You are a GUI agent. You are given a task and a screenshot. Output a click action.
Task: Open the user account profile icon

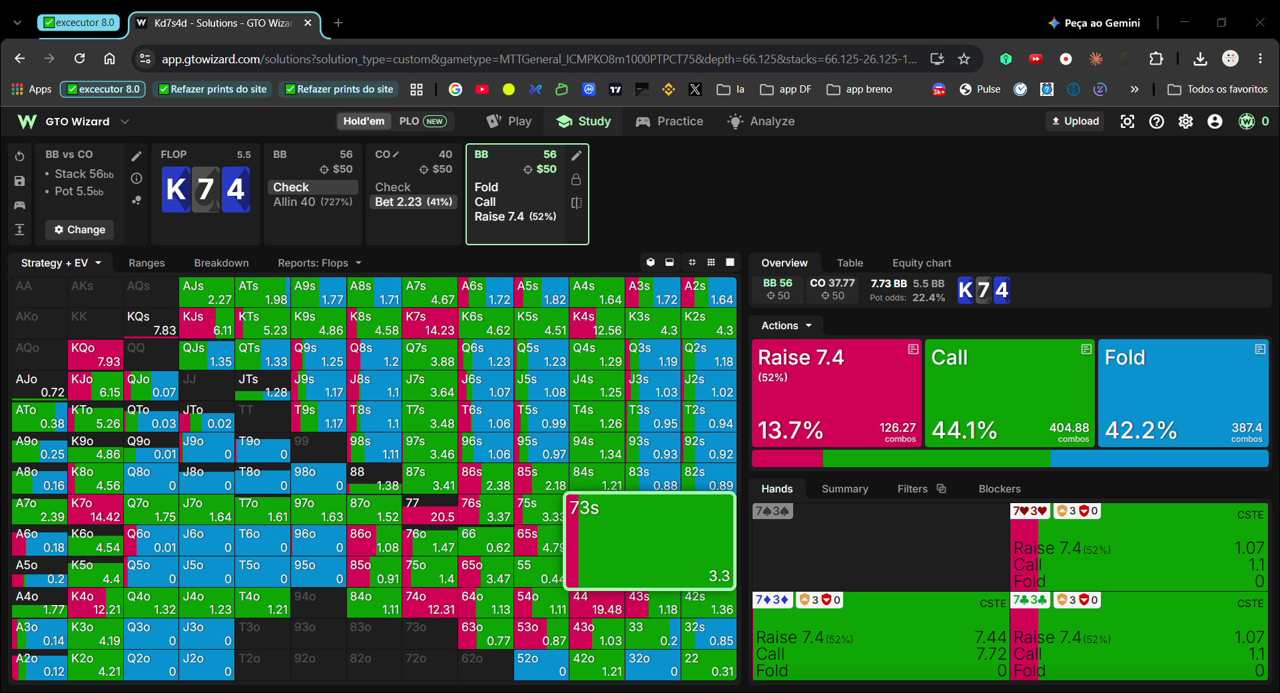[x=1215, y=121]
